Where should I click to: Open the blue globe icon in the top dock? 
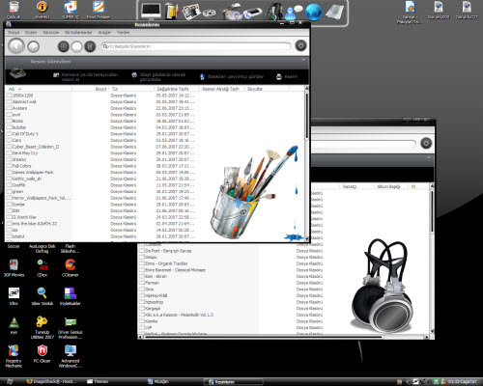[313, 13]
